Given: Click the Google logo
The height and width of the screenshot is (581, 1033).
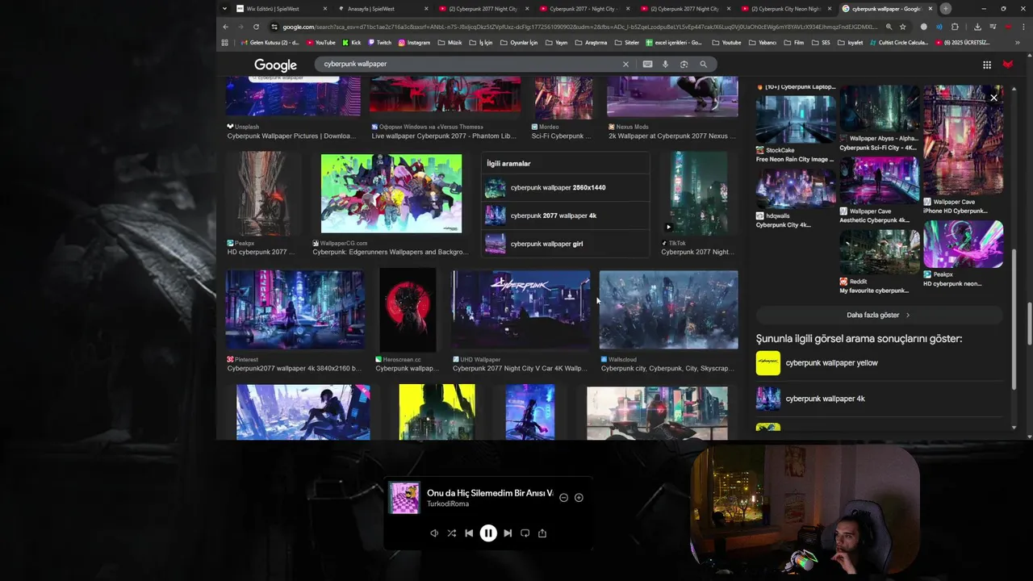Looking at the screenshot, I should coord(275,65).
